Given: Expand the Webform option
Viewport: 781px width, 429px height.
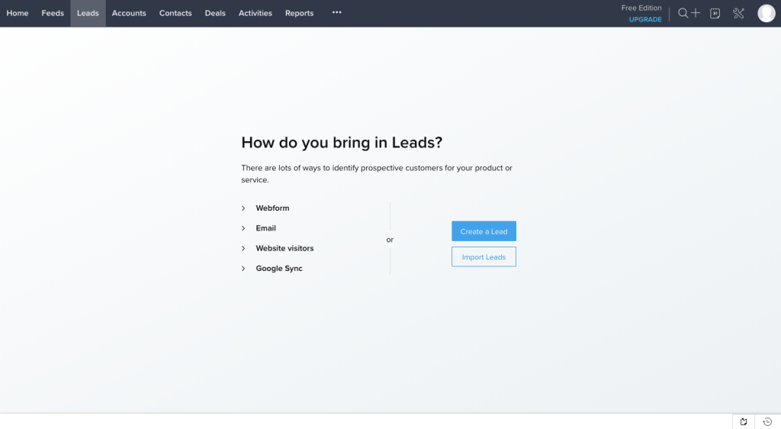Looking at the screenshot, I should (x=272, y=208).
